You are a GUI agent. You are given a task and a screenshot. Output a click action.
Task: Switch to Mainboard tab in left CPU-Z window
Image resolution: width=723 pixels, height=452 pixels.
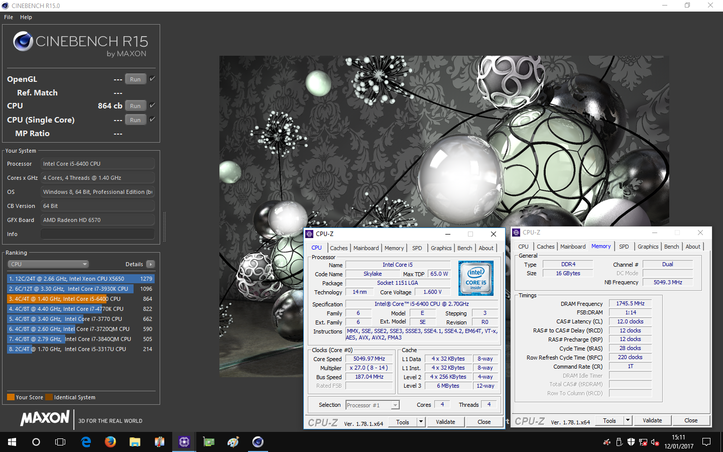(x=366, y=248)
